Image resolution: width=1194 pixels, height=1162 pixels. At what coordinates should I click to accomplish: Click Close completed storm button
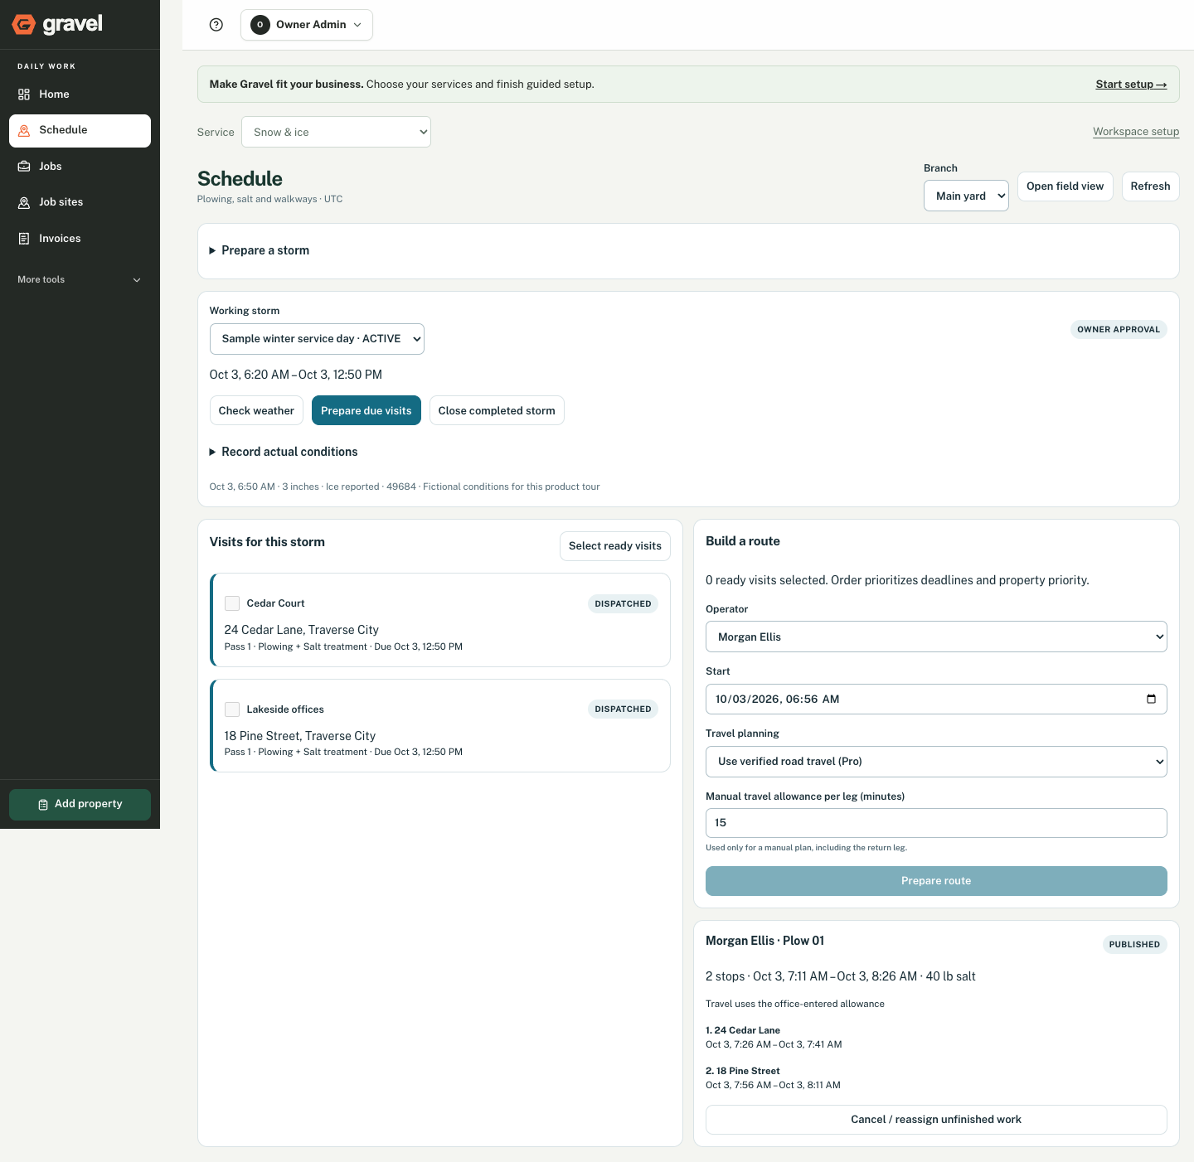[x=497, y=410]
